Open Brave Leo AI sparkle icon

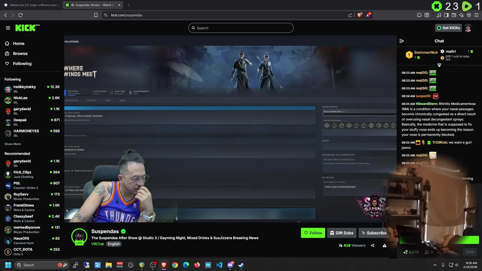[x=461, y=15]
